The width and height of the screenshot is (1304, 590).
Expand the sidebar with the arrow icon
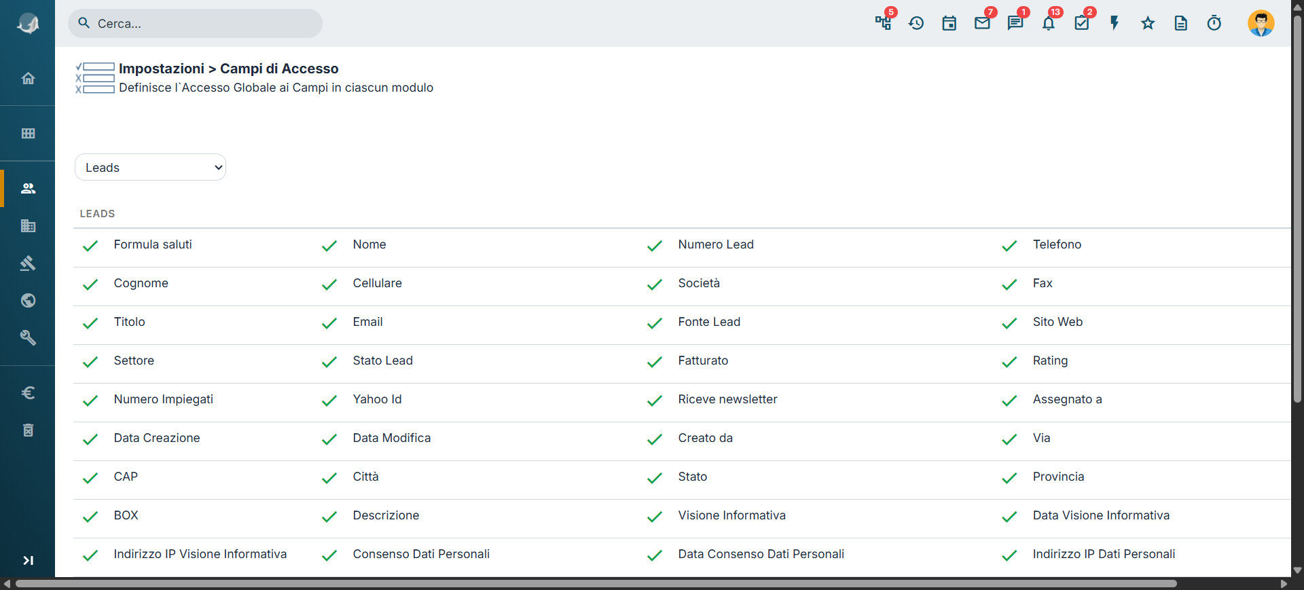[28, 560]
